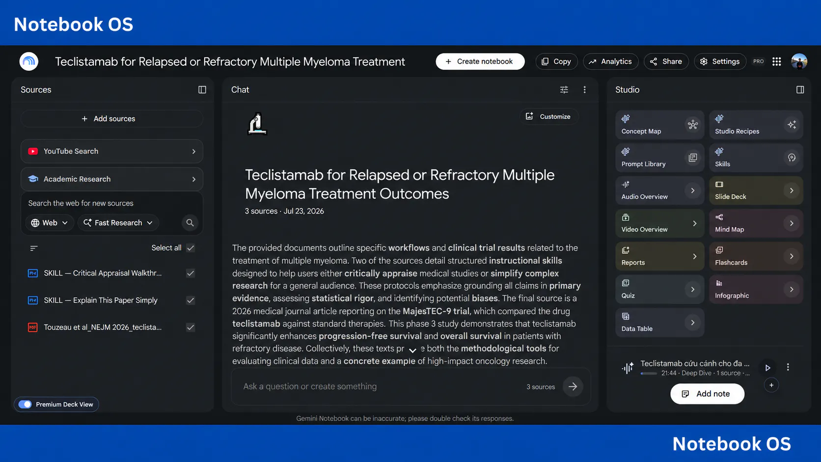The image size is (821, 462).
Task: Play the Teclistamab audio overview
Action: tap(767, 368)
